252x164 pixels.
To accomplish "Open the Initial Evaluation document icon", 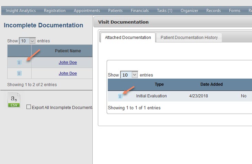I will (x=120, y=96).
